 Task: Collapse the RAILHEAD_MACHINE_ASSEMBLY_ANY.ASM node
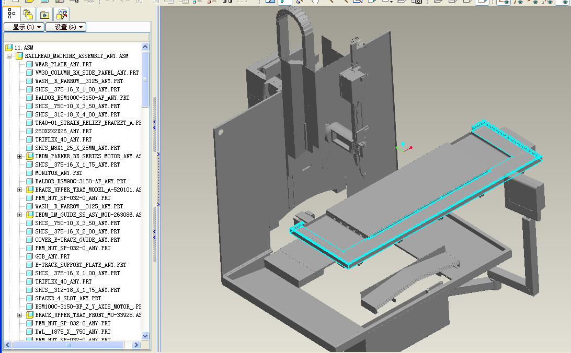coord(9,56)
